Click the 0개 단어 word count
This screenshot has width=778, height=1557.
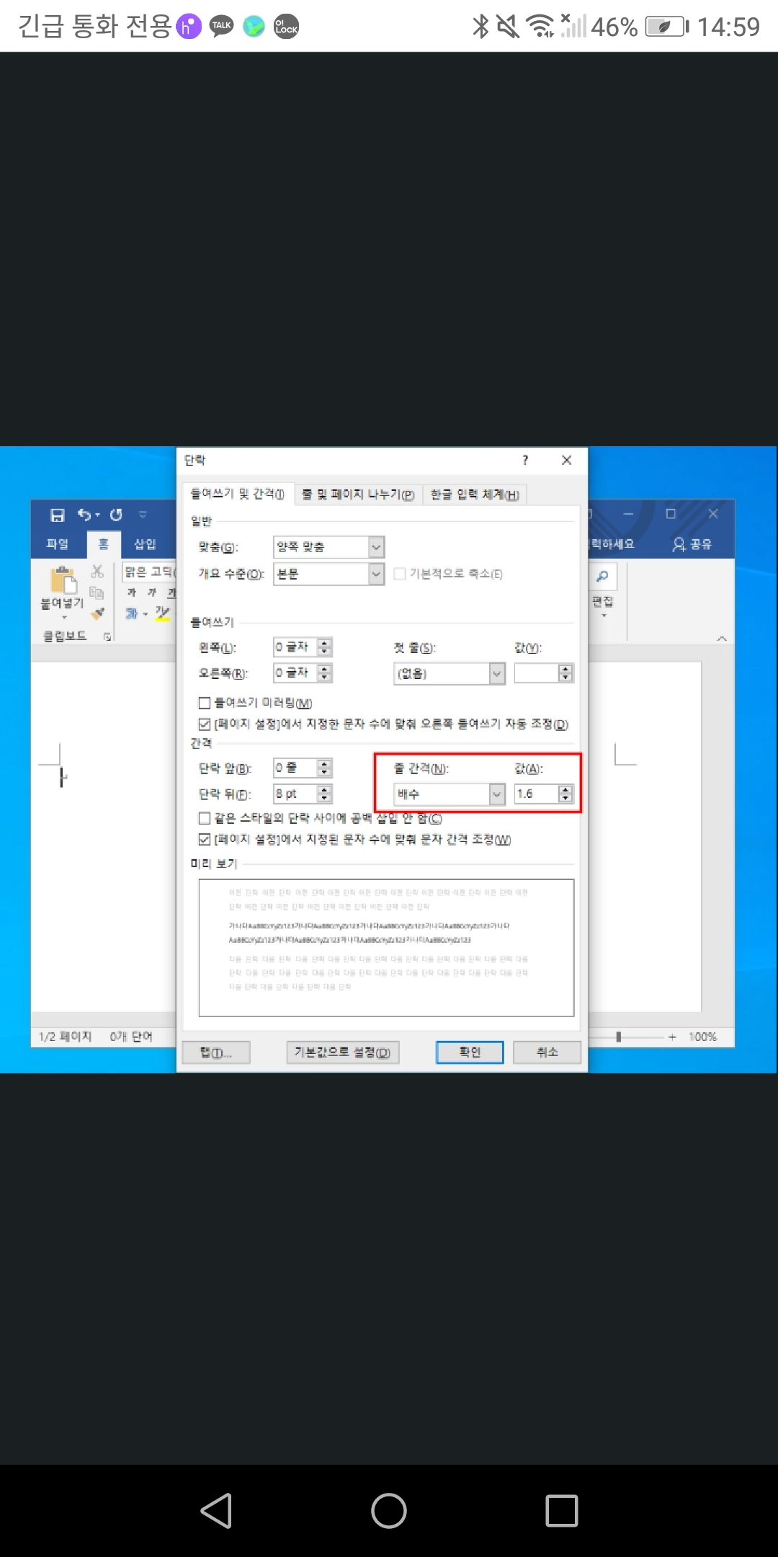click(131, 1037)
